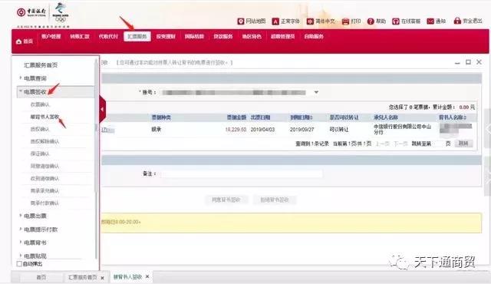Sort by 背书人名称 column header
This screenshot has height=284, width=491.
(x=453, y=117)
